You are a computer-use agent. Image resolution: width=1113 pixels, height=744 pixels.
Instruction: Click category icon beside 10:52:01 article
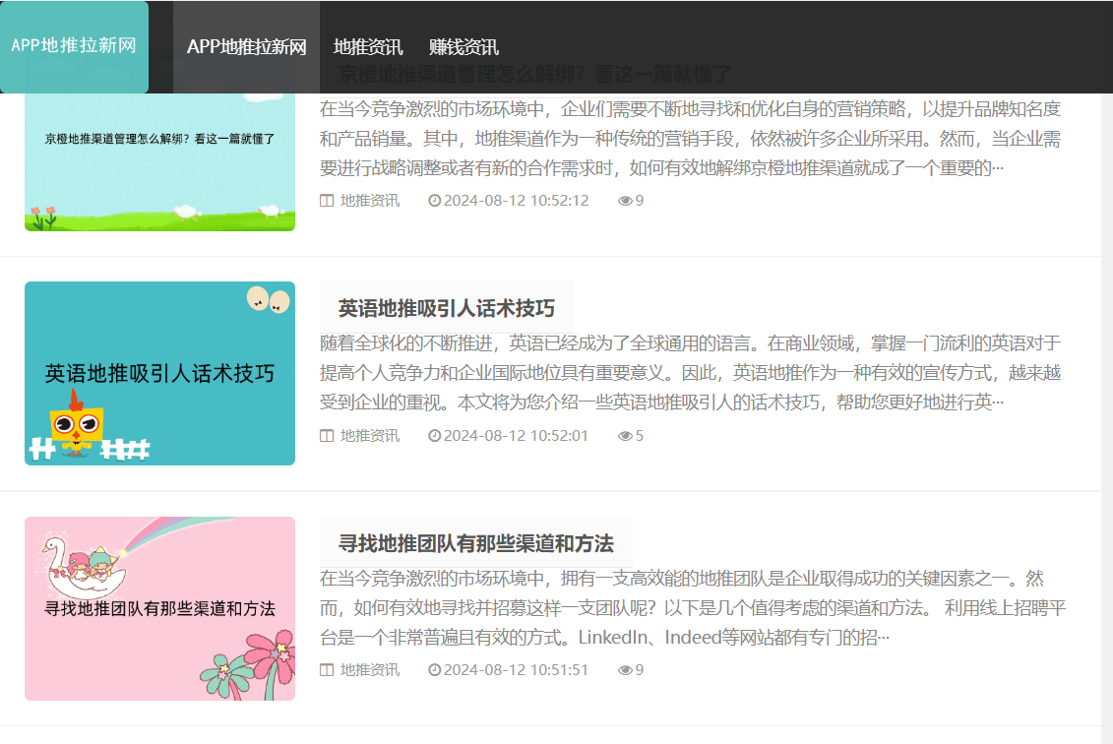pos(327,436)
